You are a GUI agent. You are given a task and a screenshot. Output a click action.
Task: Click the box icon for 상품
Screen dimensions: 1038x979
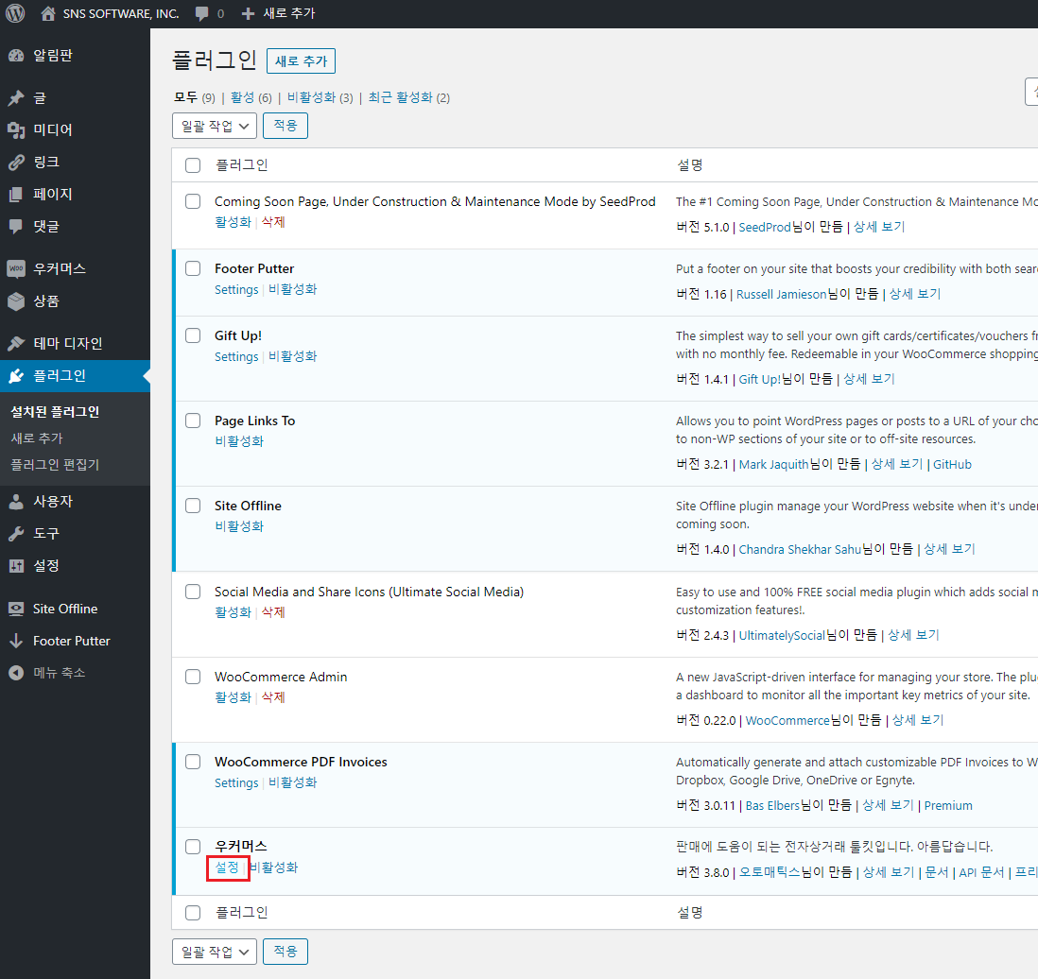tap(16, 301)
